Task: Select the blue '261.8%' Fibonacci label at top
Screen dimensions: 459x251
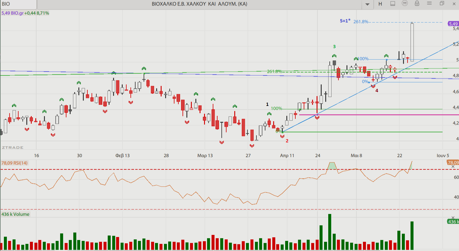Action: click(x=361, y=22)
